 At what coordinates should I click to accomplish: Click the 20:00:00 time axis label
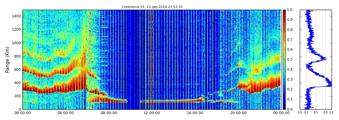click(238, 113)
